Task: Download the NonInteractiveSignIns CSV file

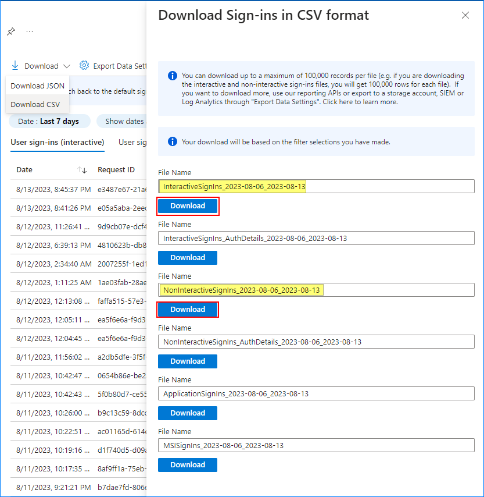Action: 188,310
